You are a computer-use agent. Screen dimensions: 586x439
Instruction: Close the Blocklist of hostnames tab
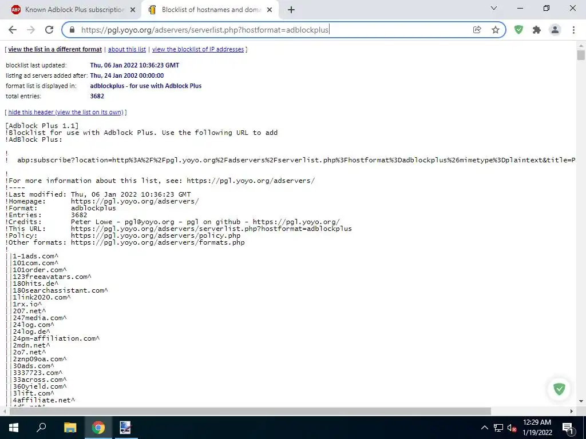tap(270, 10)
